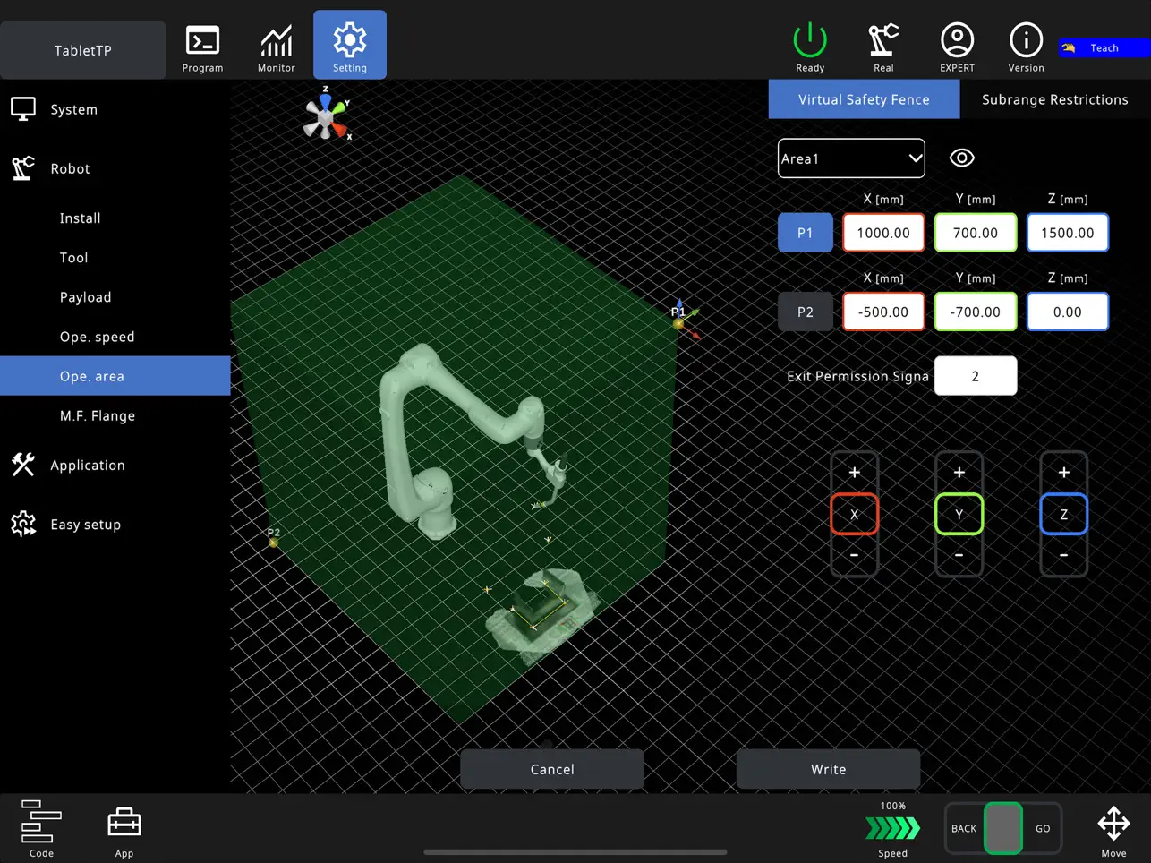The height and width of the screenshot is (863, 1151).
Task: Edit P1 Y value 700.00
Action: (x=976, y=233)
